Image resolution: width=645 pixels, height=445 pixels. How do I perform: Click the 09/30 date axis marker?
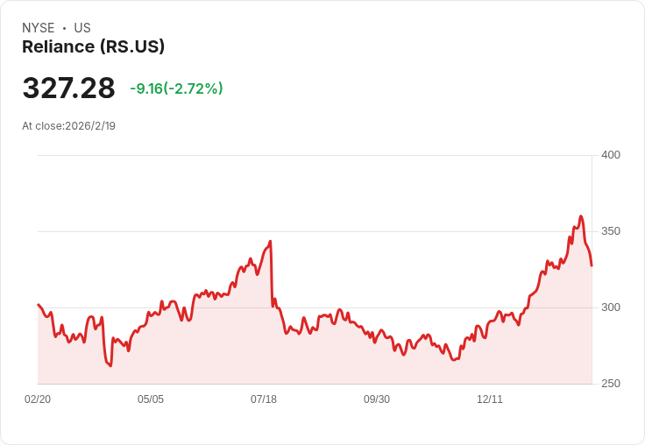[x=377, y=399]
